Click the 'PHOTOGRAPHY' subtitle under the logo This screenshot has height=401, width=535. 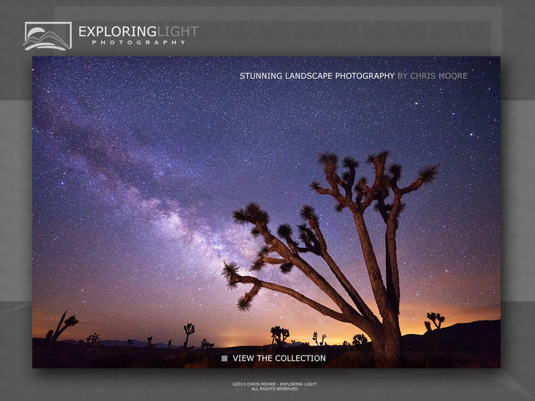pos(138,43)
